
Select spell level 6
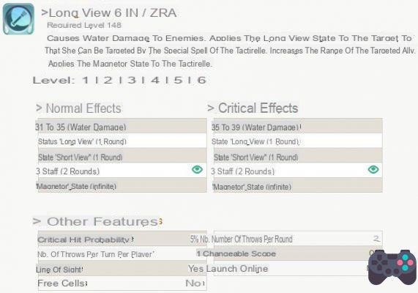202,80
